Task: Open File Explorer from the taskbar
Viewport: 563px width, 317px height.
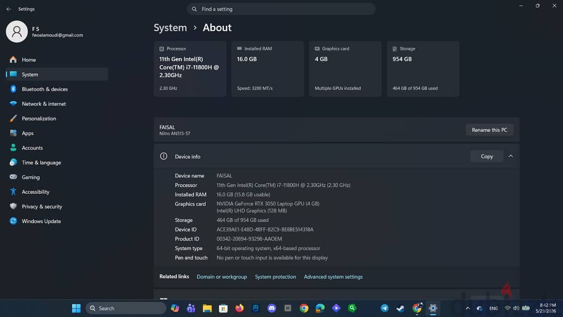Action: 207,309
